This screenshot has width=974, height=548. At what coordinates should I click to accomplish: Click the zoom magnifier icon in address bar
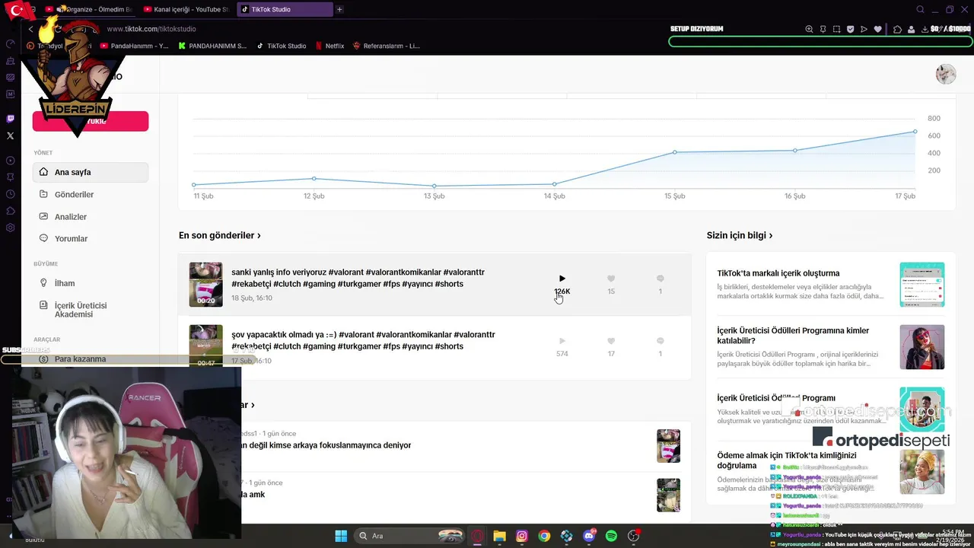[809, 29]
